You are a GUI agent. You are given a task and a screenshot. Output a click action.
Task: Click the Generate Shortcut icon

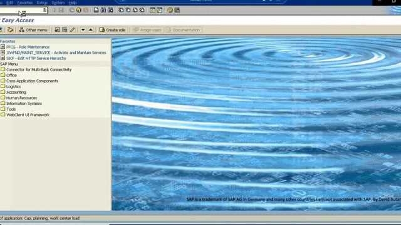160,10
